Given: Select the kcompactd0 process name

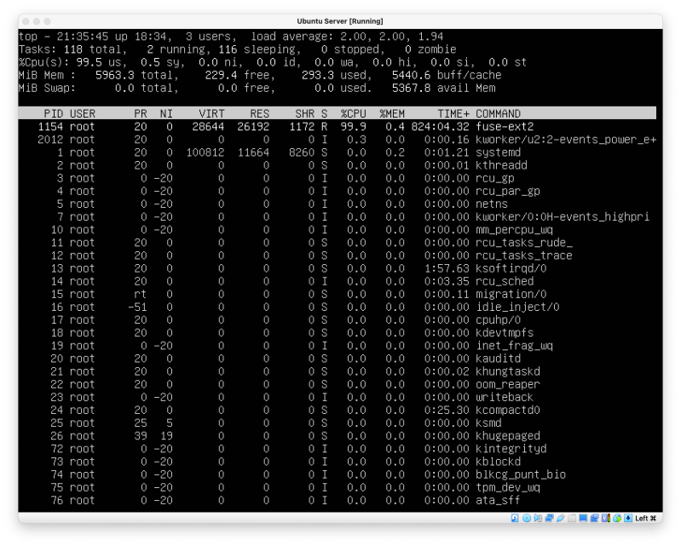Looking at the screenshot, I should pos(508,411).
